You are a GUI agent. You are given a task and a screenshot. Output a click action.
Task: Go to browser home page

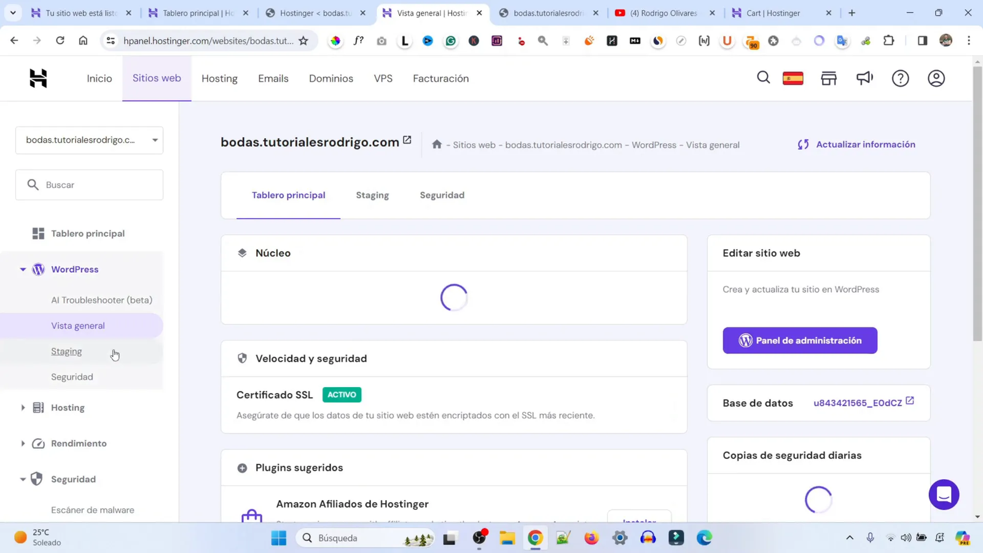(83, 41)
